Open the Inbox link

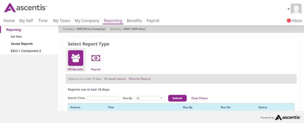tap(297, 21)
